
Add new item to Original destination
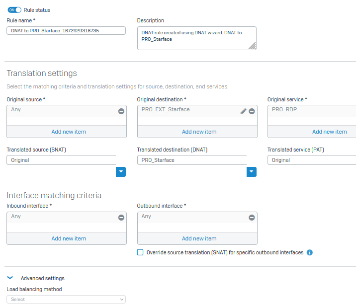199,132
